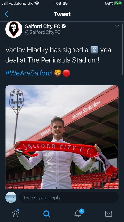
Task: Tap your own profile avatar beside reply box
Action: [x=11, y=197]
